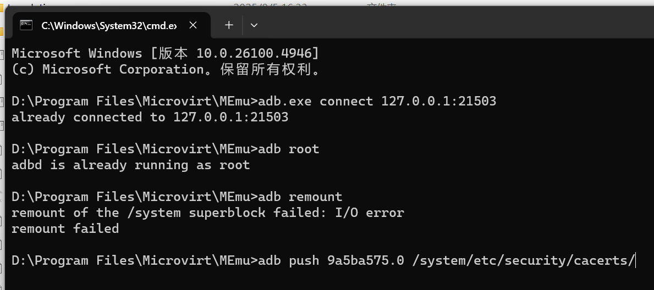This screenshot has height=290, width=654.
Task: Click the "adb remount" command text
Action: click(300, 197)
